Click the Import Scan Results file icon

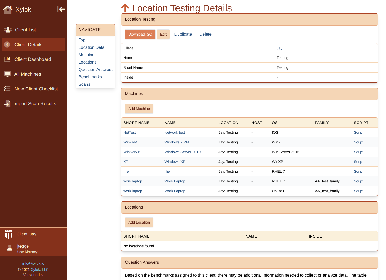pos(7,104)
